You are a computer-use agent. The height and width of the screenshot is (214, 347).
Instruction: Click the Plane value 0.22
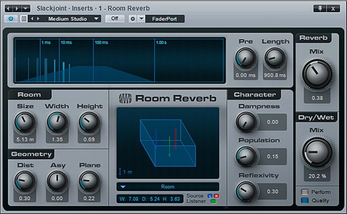pos(89,199)
